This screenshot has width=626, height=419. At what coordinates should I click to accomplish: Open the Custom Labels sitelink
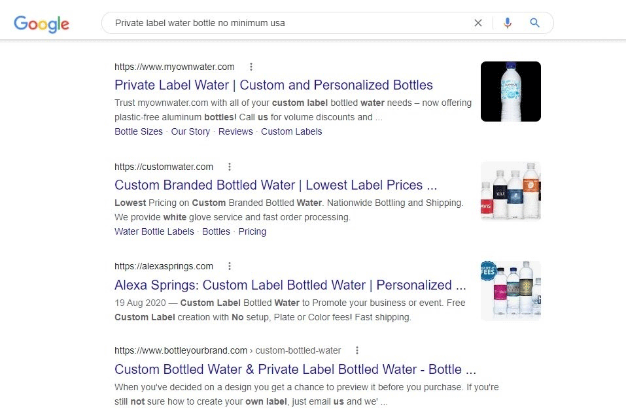(292, 131)
